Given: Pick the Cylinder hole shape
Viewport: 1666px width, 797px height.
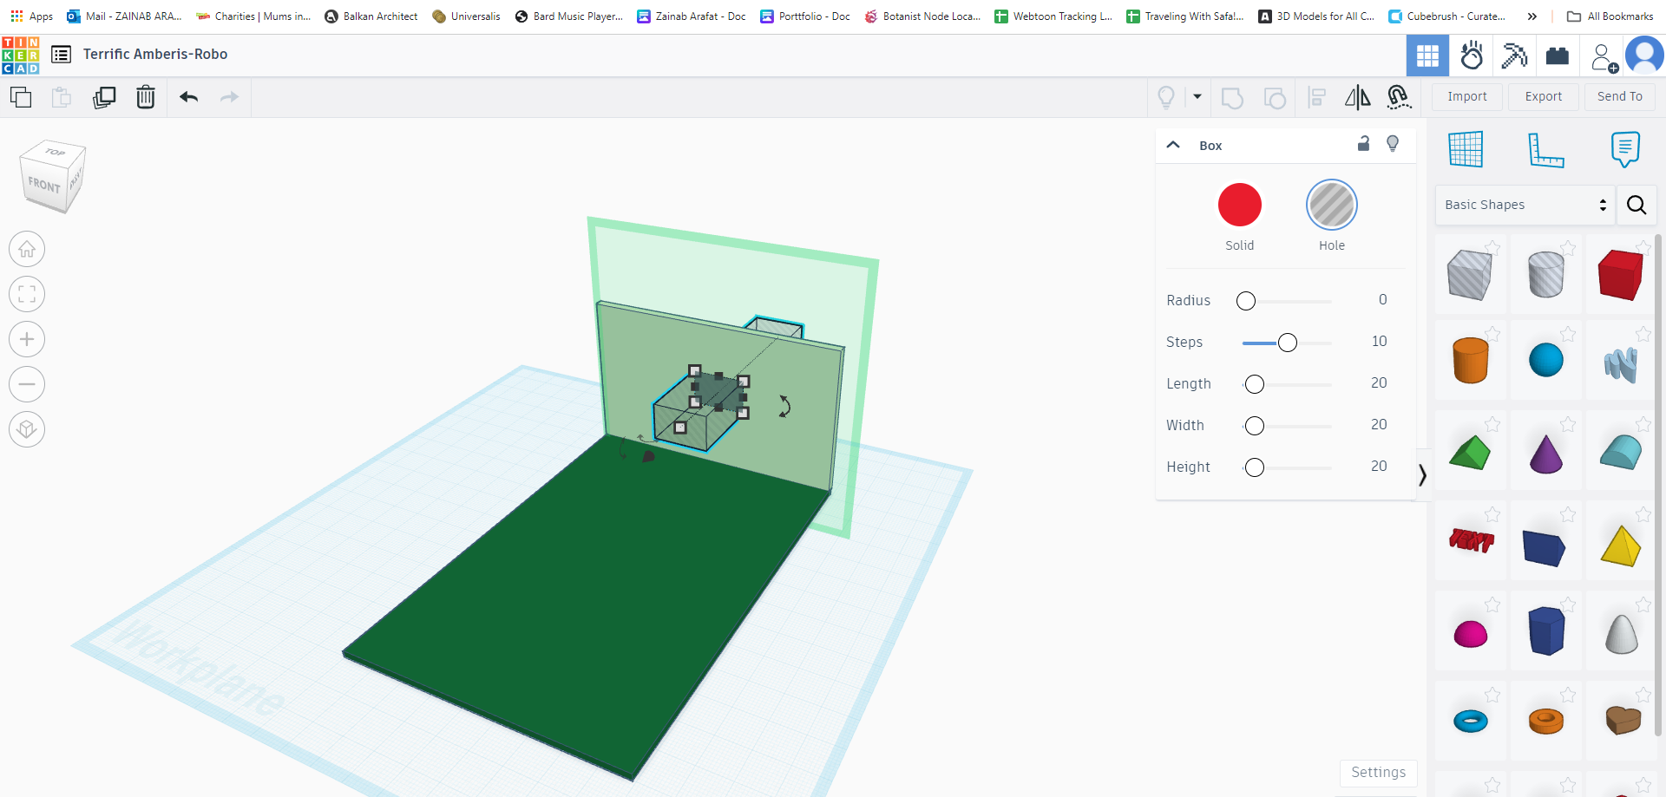Looking at the screenshot, I should click(1545, 276).
